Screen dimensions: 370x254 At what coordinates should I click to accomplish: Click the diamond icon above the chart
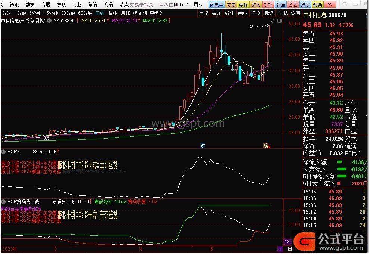[x=272, y=21]
